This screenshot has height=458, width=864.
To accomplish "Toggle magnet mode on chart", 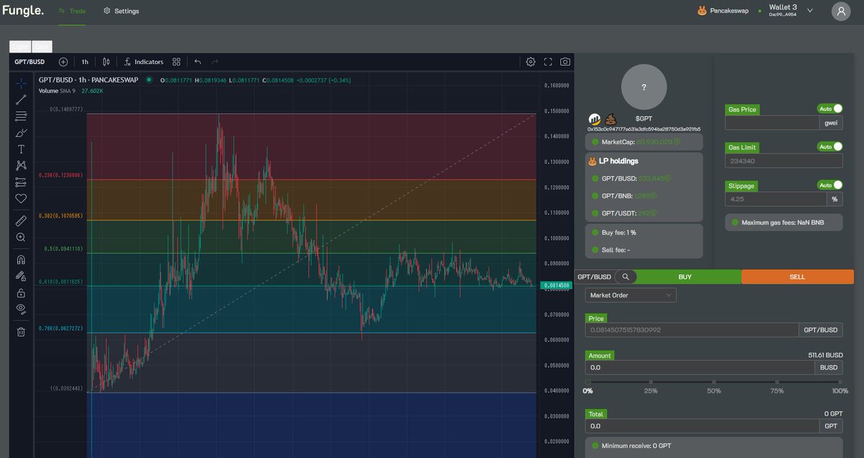I will coord(21,259).
